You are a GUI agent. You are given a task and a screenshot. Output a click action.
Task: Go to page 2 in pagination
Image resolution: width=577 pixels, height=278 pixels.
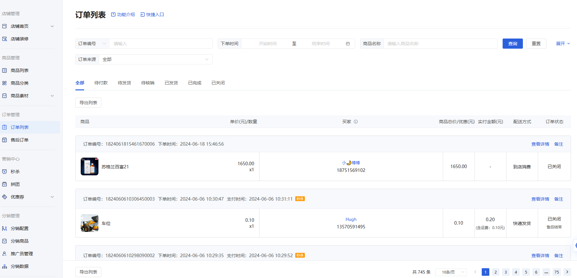click(x=496, y=272)
